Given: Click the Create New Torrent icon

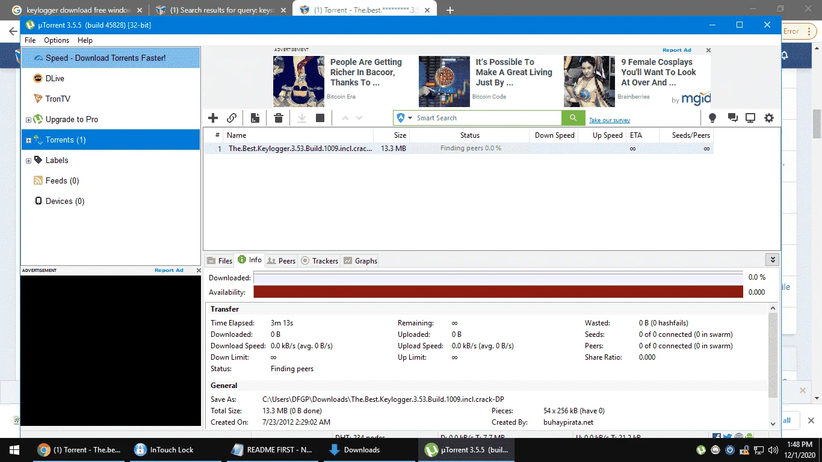Looking at the screenshot, I should [255, 118].
